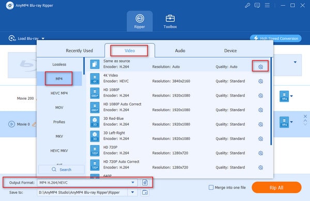Click the Rip All button
Viewport: 310px width, 201px height.
(x=276, y=188)
